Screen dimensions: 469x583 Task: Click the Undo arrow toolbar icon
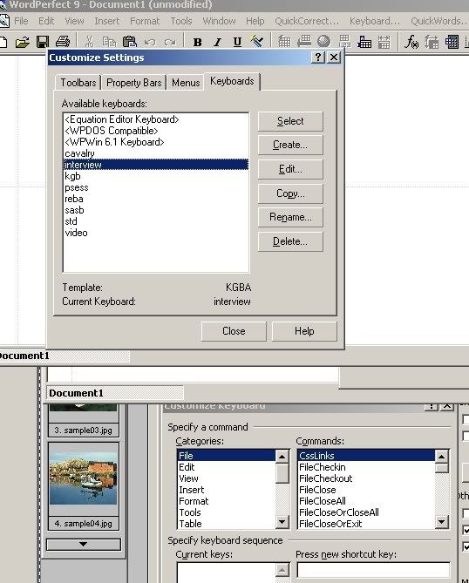coord(150,43)
